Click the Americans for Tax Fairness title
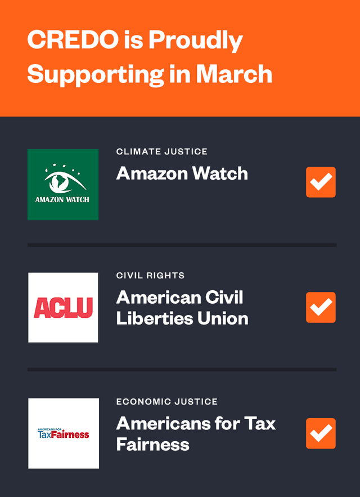This screenshot has height=497, width=360. (195, 433)
